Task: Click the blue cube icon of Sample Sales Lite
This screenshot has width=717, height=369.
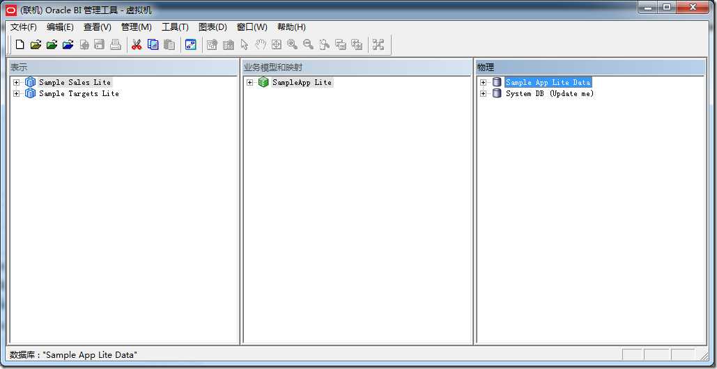Action: click(30, 82)
